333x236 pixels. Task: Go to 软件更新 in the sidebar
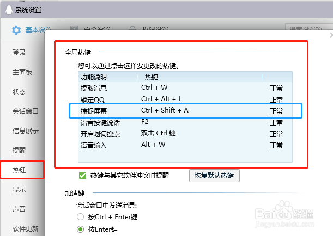26,228
